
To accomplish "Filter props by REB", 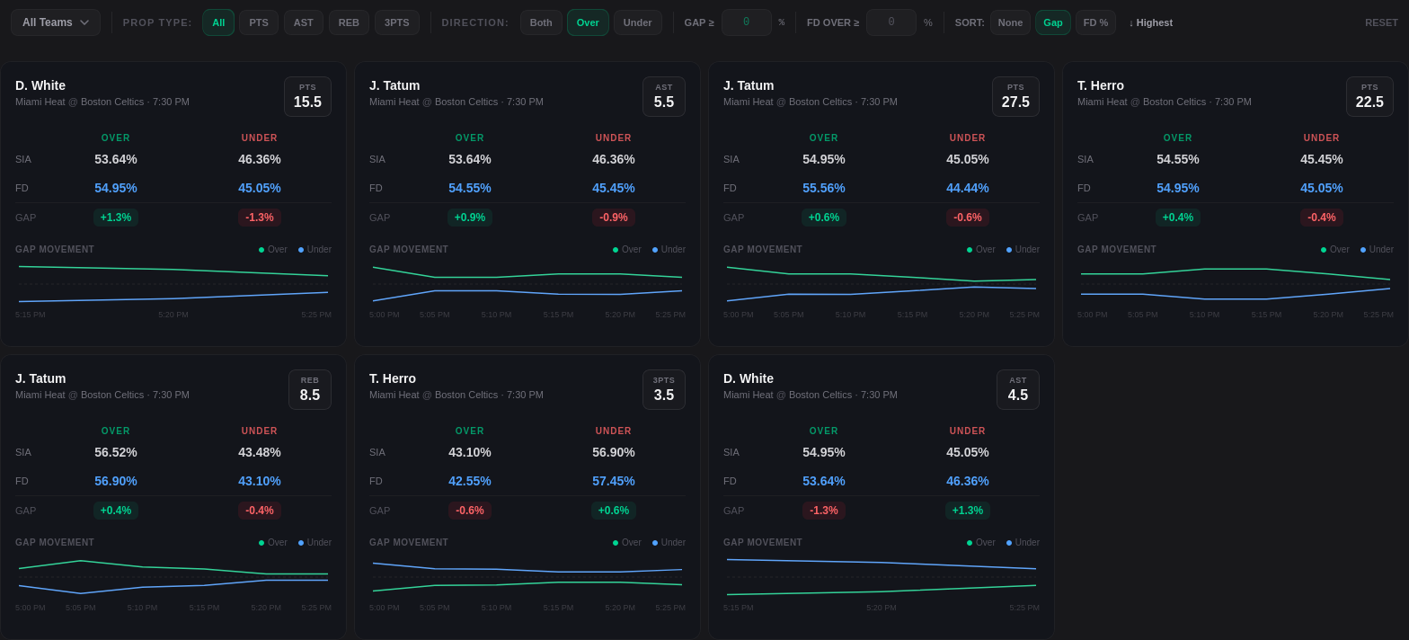I will [x=349, y=22].
